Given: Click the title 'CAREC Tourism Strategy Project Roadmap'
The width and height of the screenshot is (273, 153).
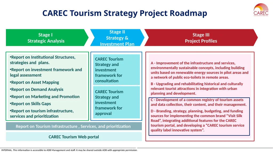Looking at the screenshot, I should click(125, 13).
